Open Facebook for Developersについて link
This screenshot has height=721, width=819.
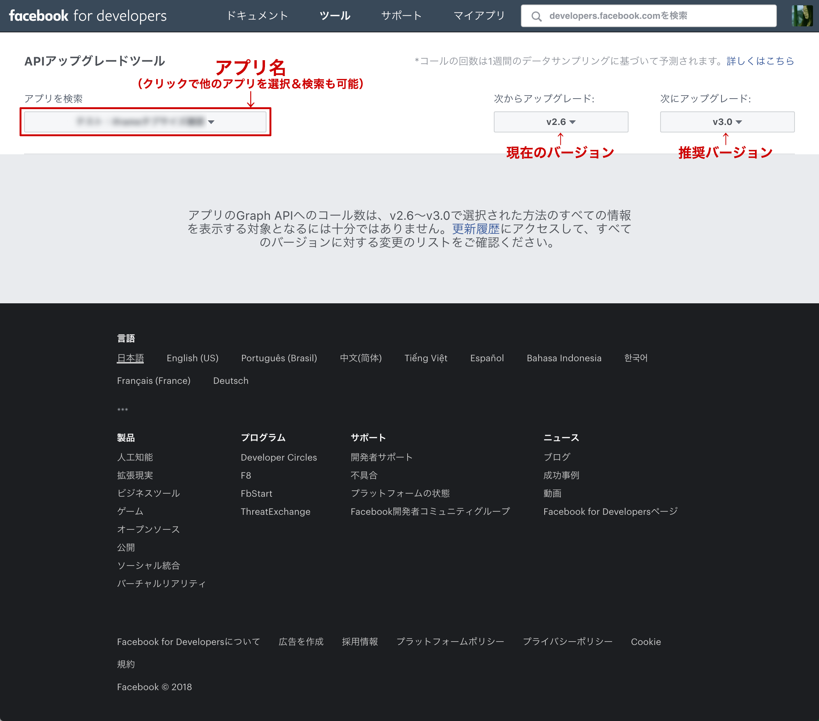[188, 642]
